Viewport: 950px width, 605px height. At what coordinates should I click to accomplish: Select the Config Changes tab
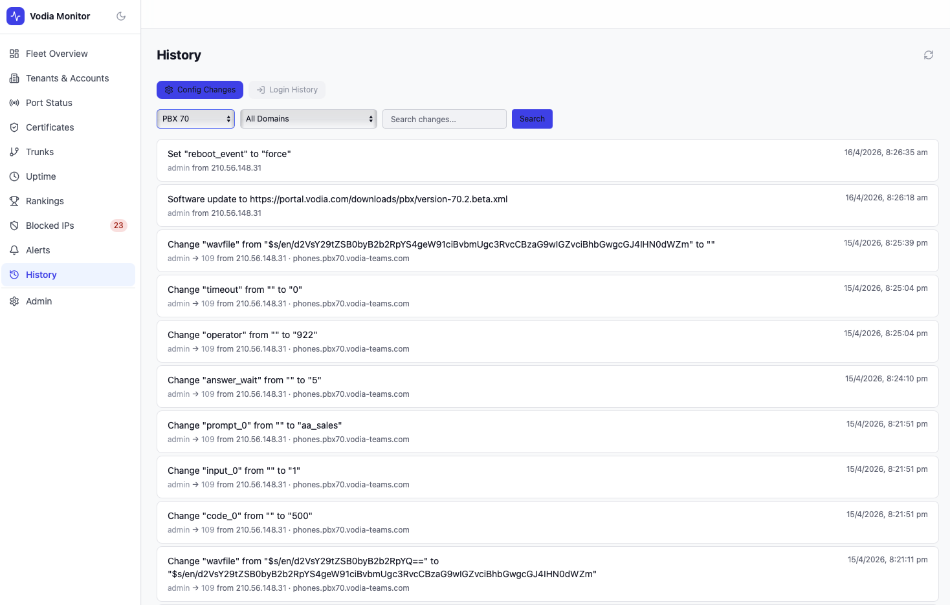pos(200,90)
